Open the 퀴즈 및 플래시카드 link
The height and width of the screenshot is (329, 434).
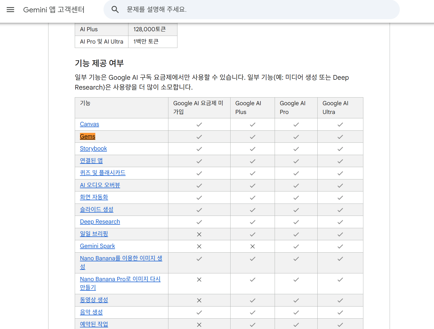pyautogui.click(x=103, y=173)
